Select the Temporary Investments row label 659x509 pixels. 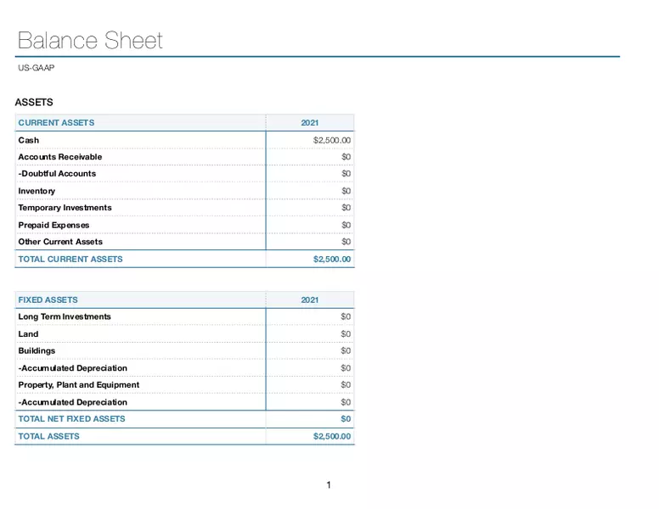coord(65,208)
